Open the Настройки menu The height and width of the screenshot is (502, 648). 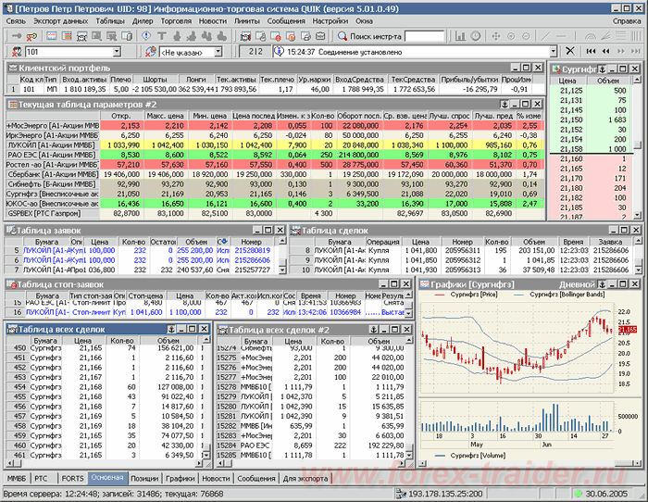(x=330, y=19)
